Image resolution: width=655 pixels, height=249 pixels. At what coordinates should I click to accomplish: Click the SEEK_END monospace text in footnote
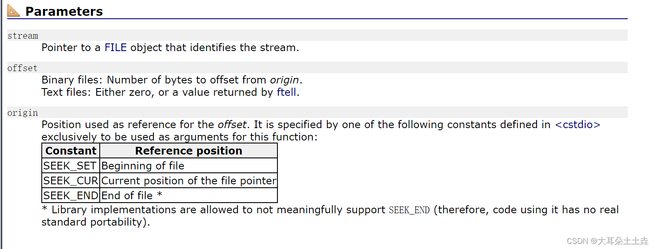point(409,210)
